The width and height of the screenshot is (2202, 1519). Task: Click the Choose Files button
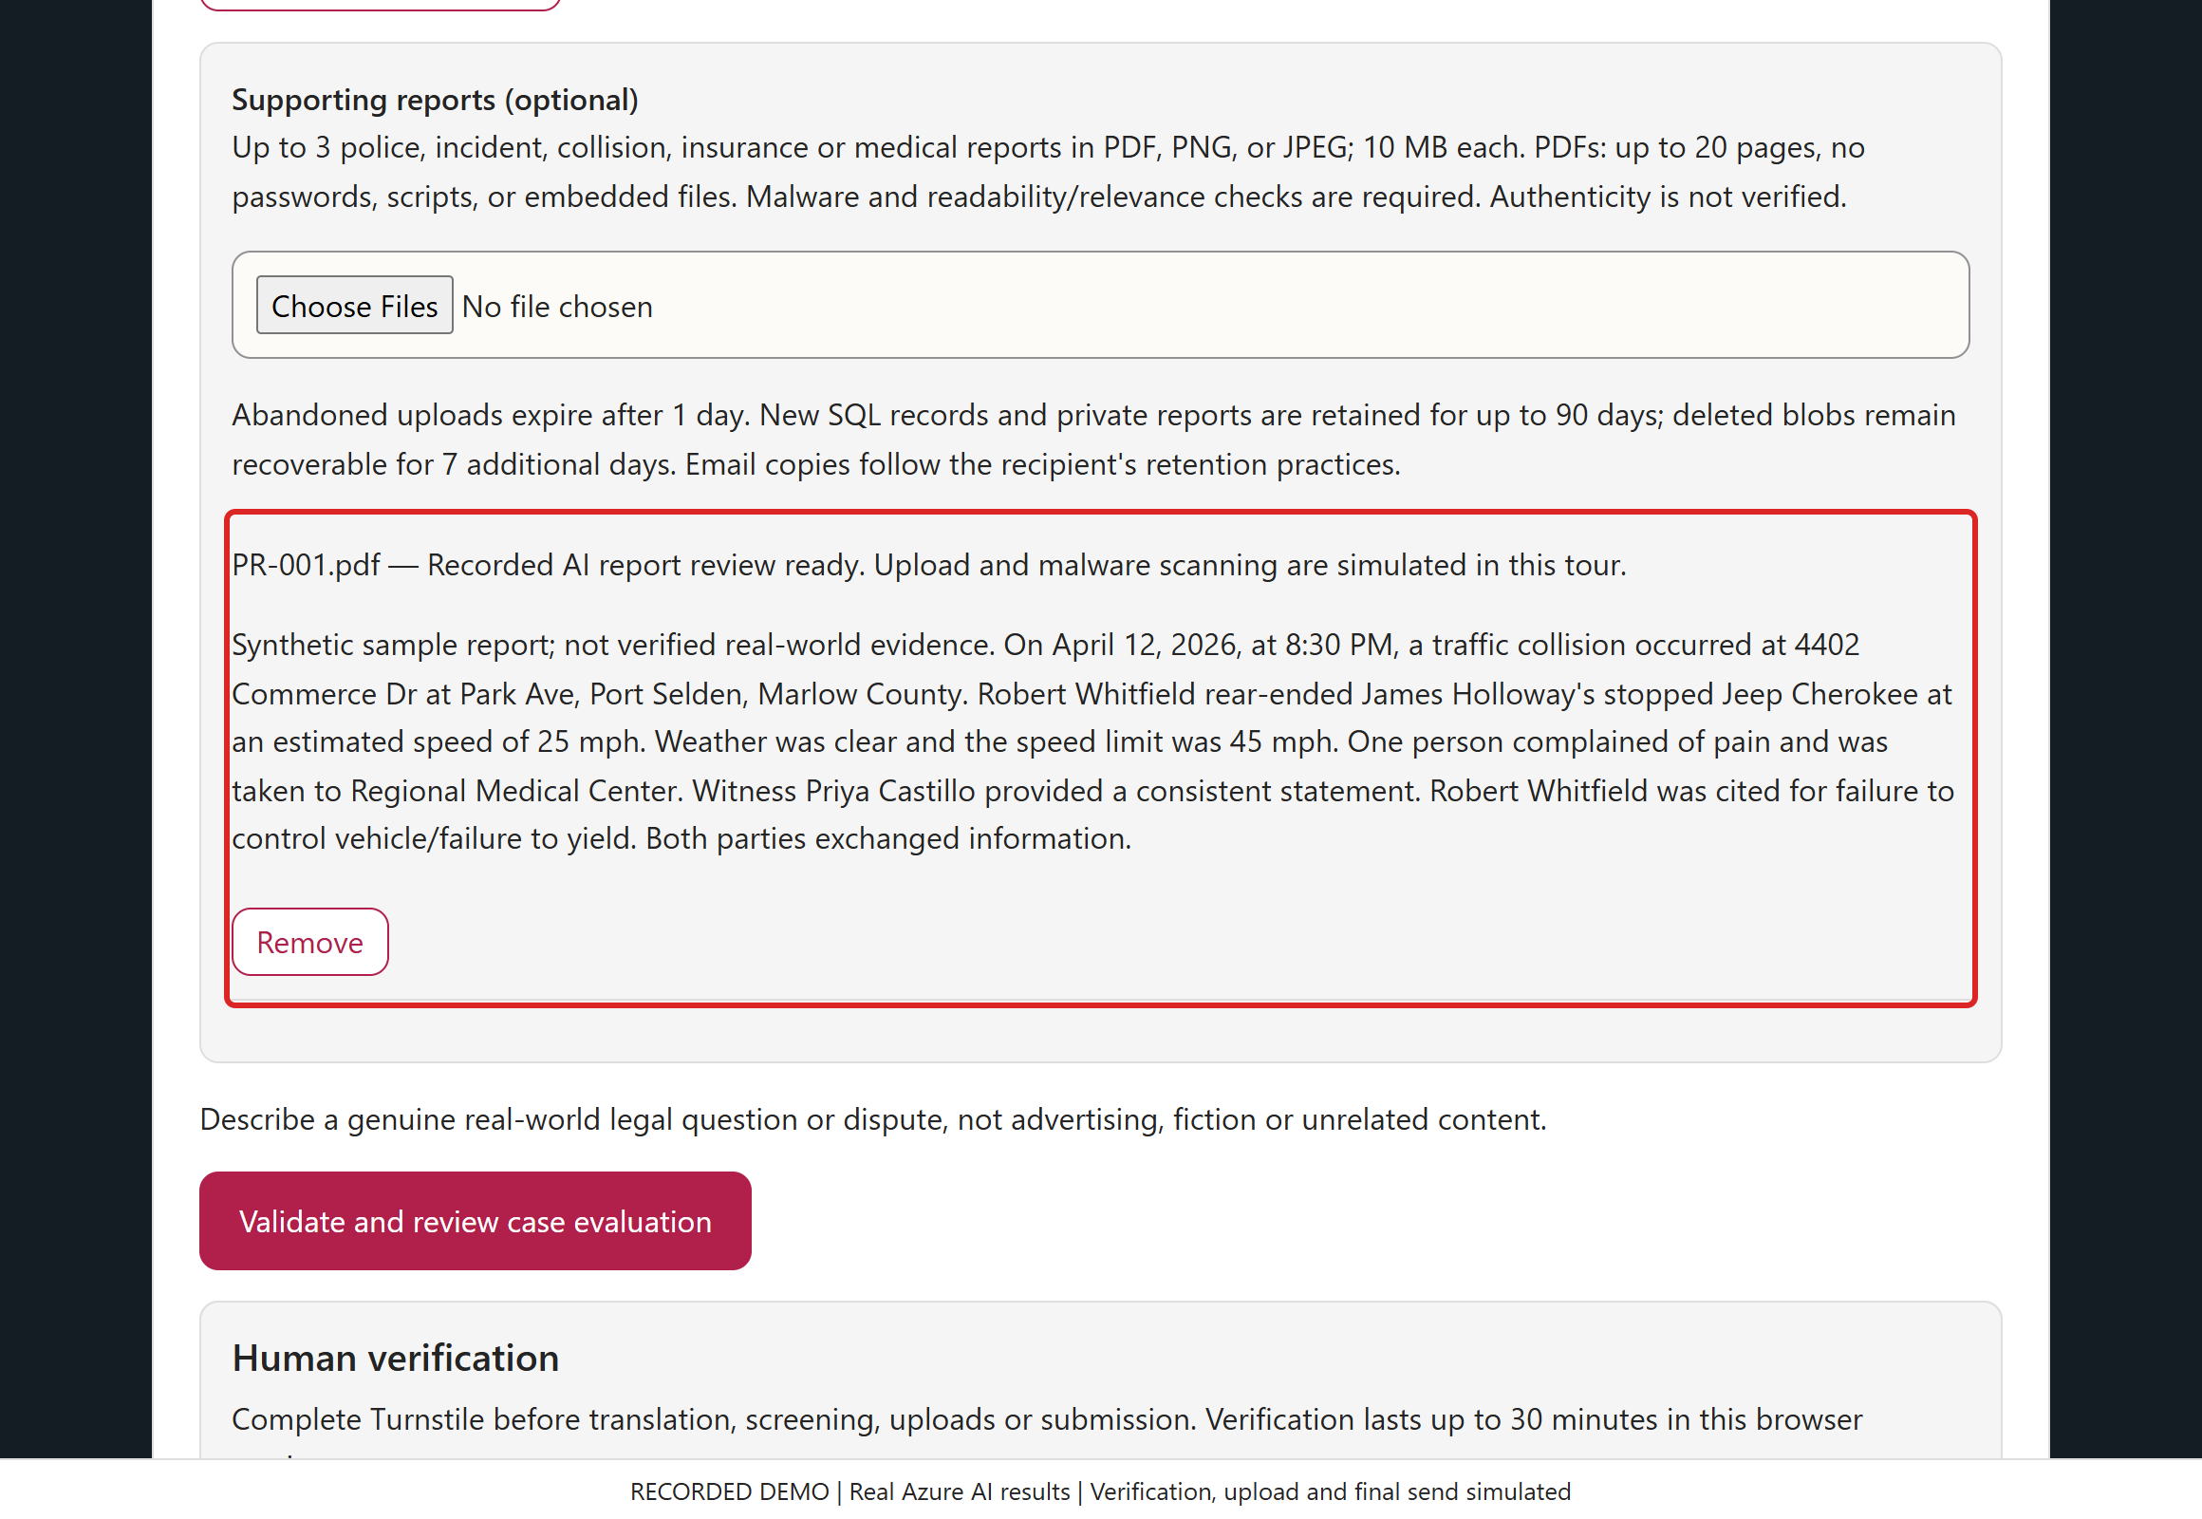click(354, 306)
